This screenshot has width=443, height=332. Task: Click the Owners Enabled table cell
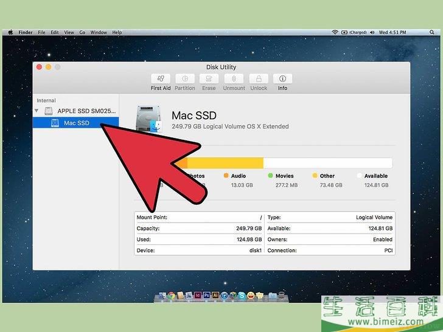click(330, 240)
